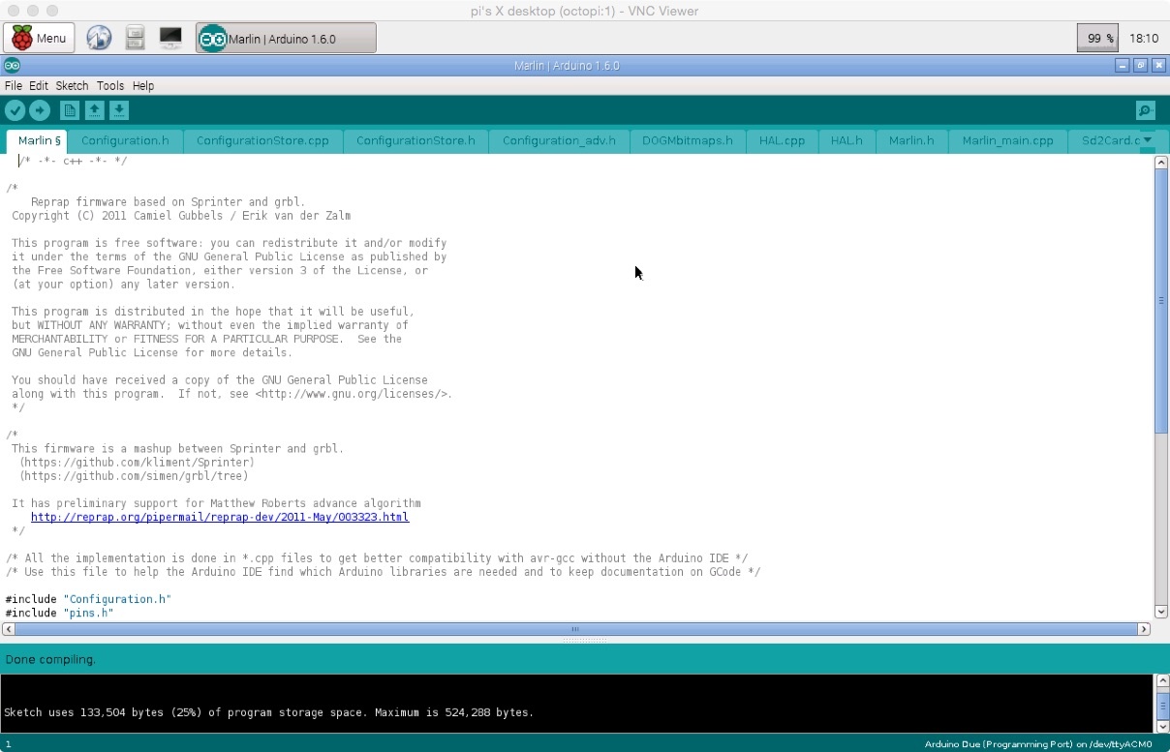This screenshot has height=752, width=1170.
Task: Click the '/* -*- c++ -*- */' first line
Action: coord(73,161)
